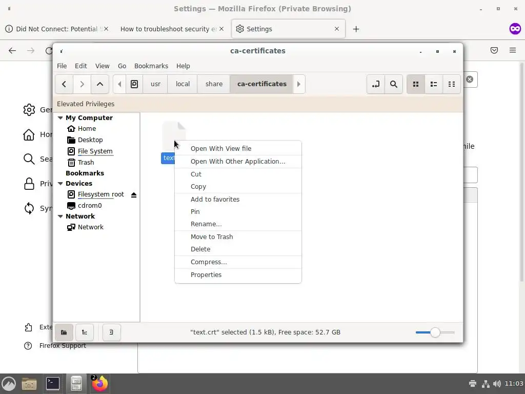Choose Move to Trash
Image resolution: width=525 pixels, height=394 pixels.
click(x=238, y=237)
